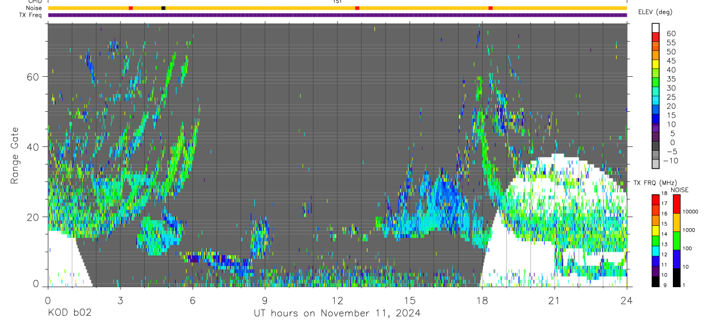Click the '20' tick label on Range Gate axis

coord(34,217)
